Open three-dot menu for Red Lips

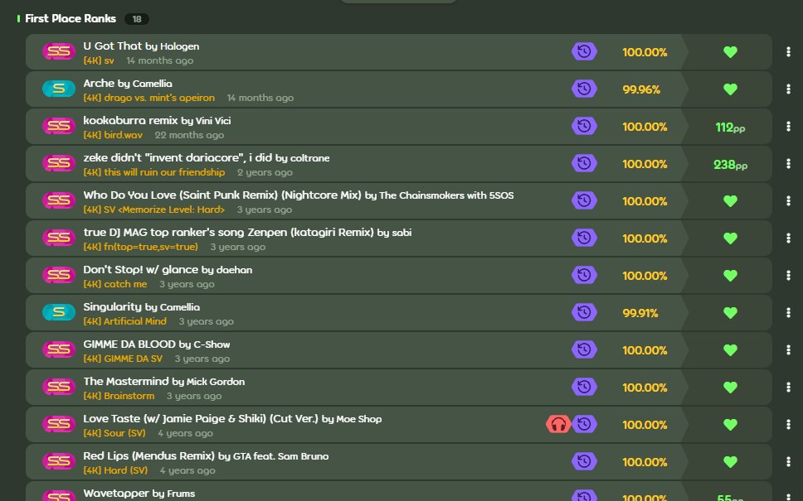point(788,461)
